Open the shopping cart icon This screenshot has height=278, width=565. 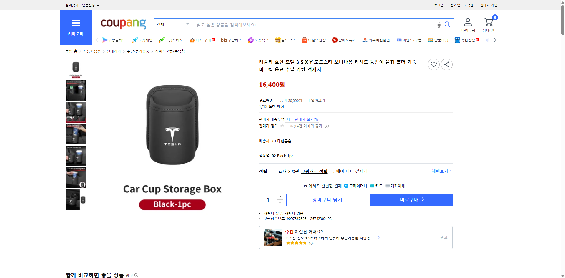pyautogui.click(x=489, y=22)
